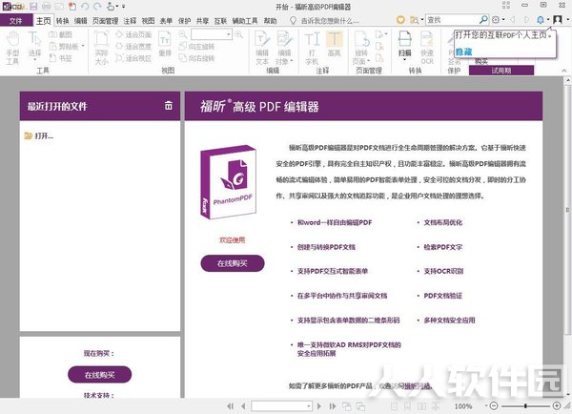Open the File (文件) menu

point(15,21)
